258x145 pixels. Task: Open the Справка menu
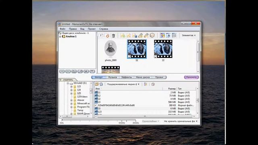tap(104, 29)
